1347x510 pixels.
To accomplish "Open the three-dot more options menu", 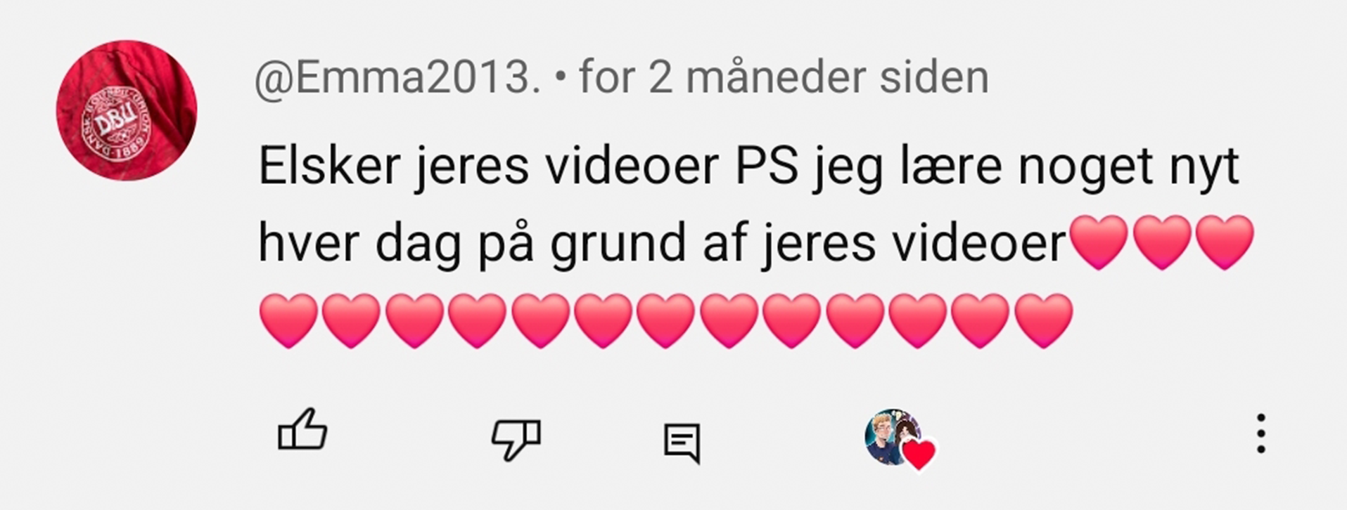I will click(1261, 433).
